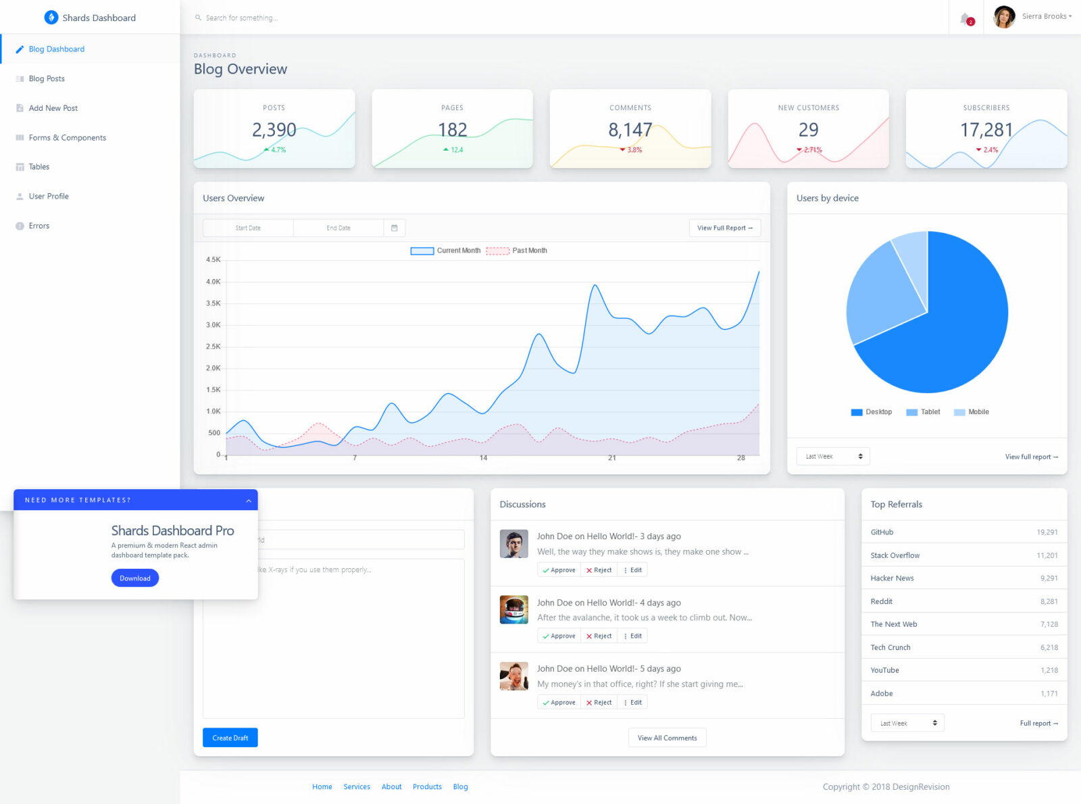This screenshot has width=1081, height=804.
Task: Open the notifications bell icon
Action: pos(963,18)
